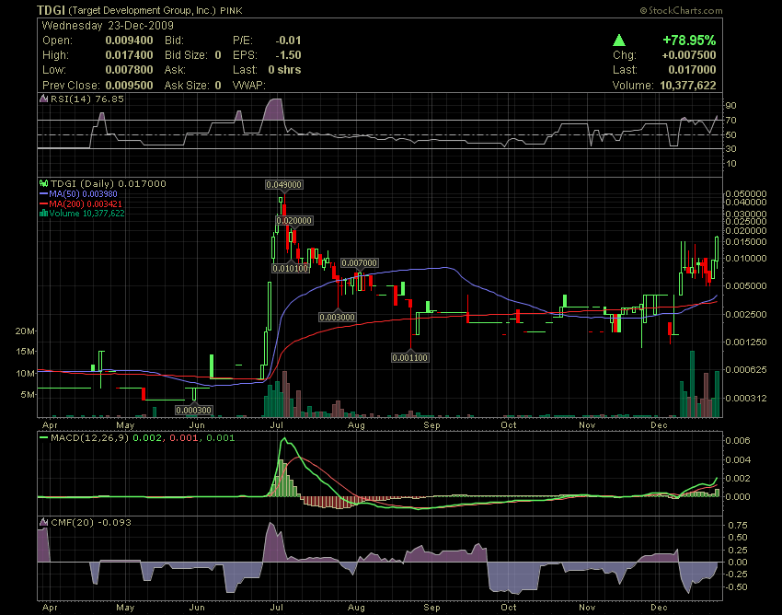Click the header Volume value 10,377,622
Viewport: 782px width, 615px height.
[688, 86]
